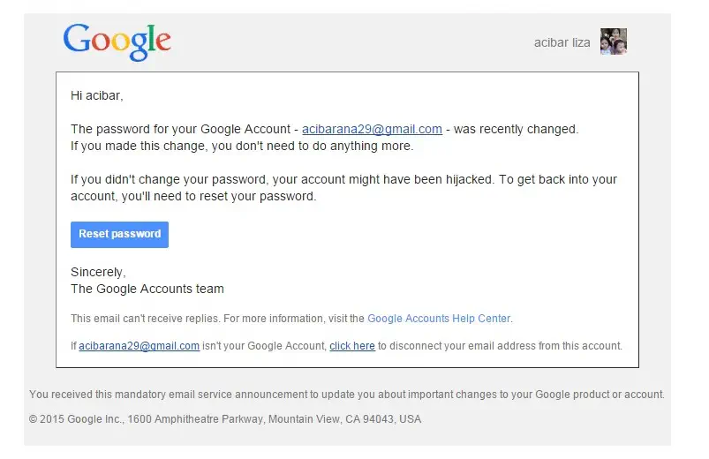
Task: Click the 'If you made this change' line
Action: click(x=242, y=146)
